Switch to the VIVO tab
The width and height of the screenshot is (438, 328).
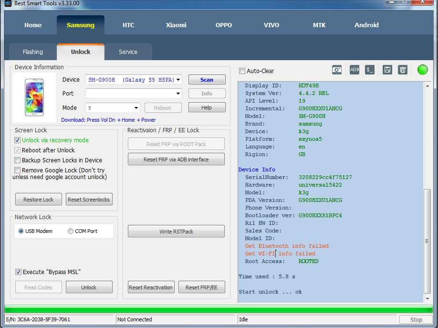pos(271,25)
